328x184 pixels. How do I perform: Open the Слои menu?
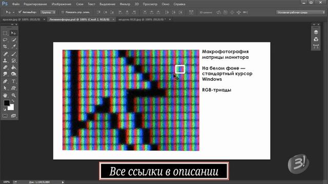[x=80, y=4]
